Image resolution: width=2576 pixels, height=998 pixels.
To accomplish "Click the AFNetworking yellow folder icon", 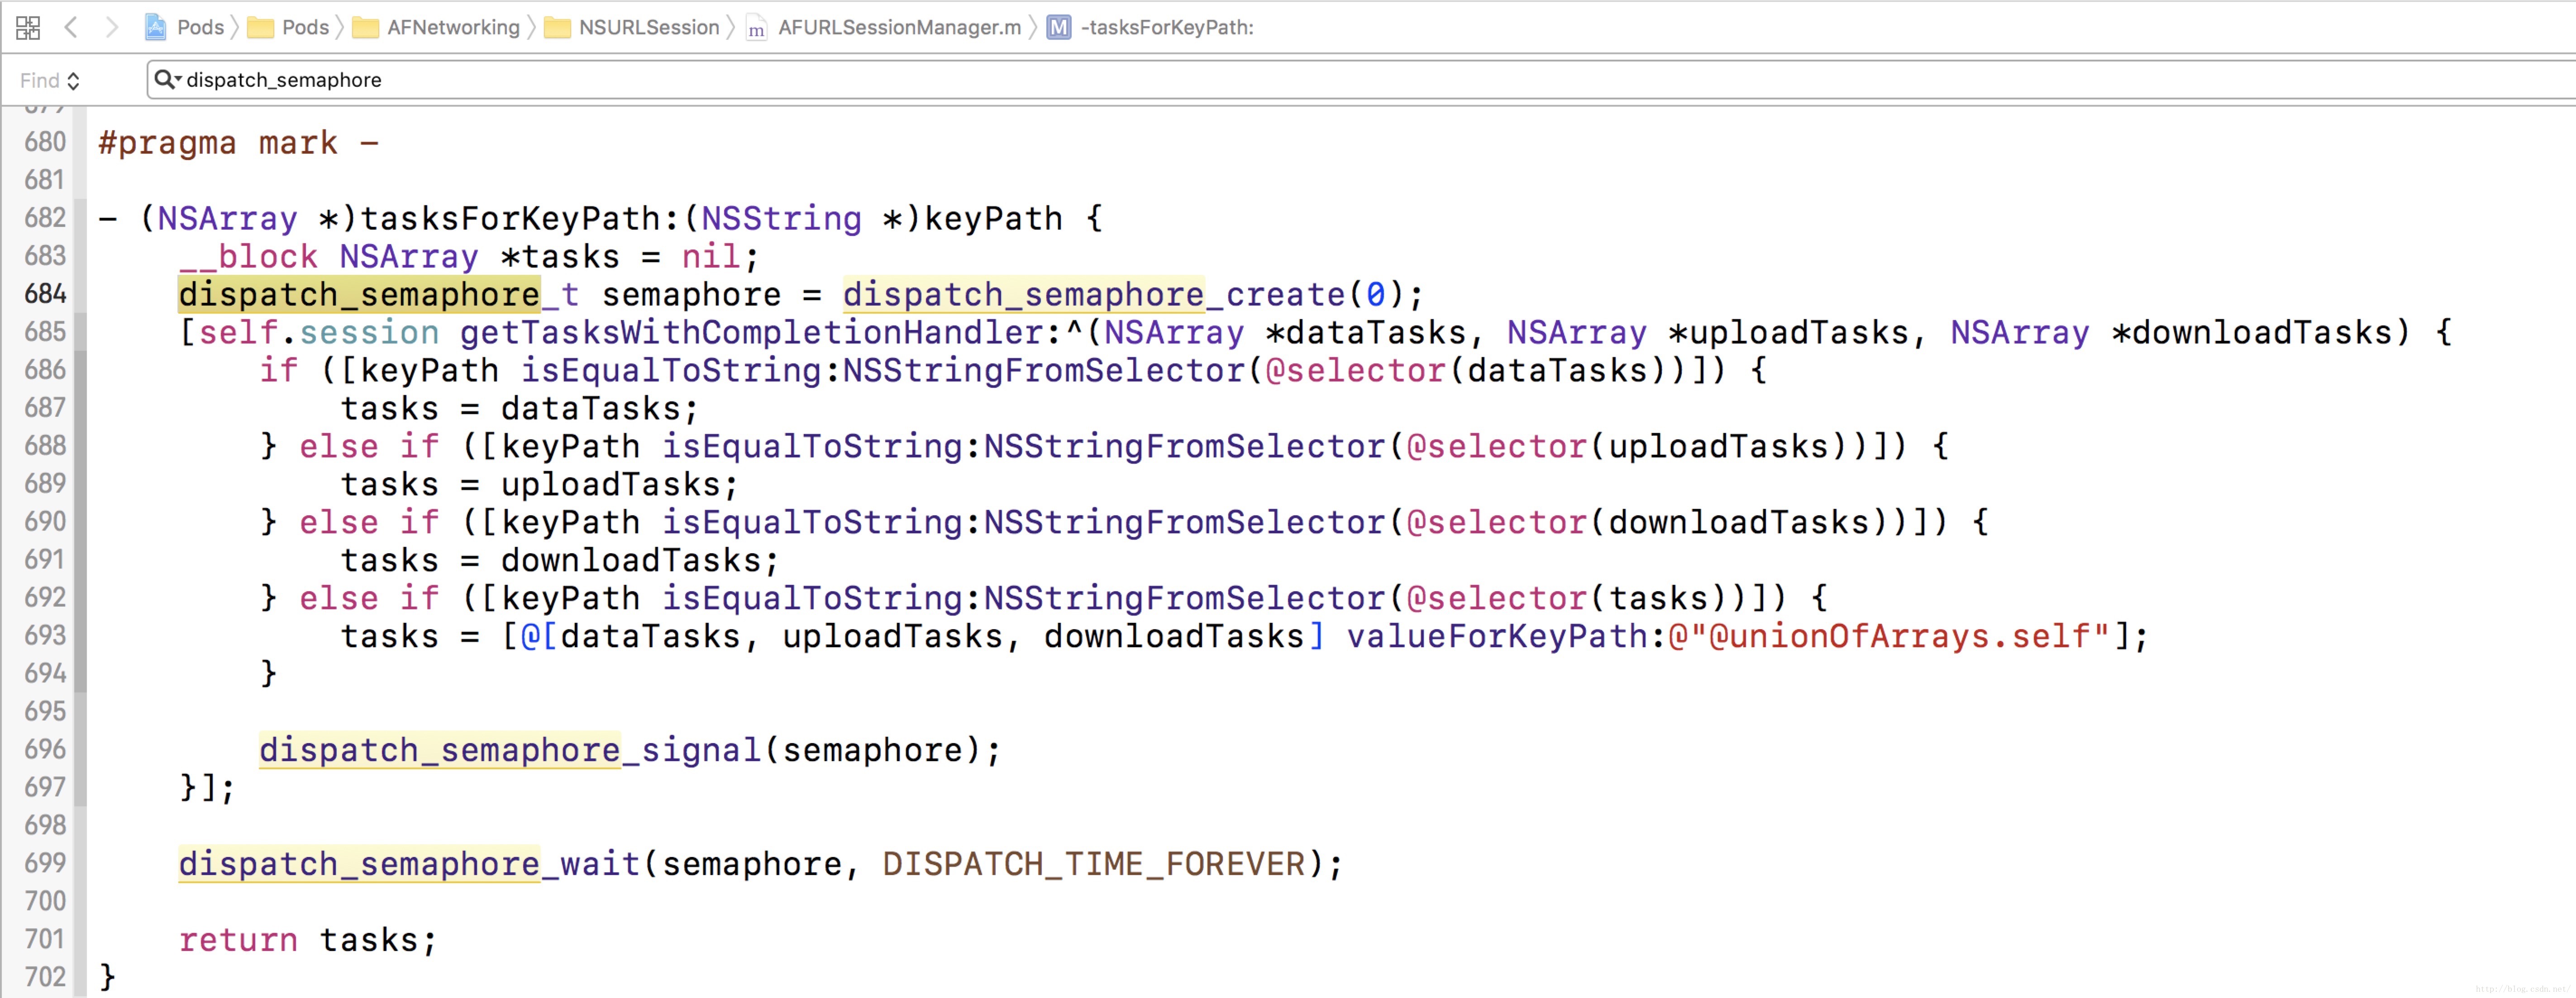I will (x=366, y=27).
